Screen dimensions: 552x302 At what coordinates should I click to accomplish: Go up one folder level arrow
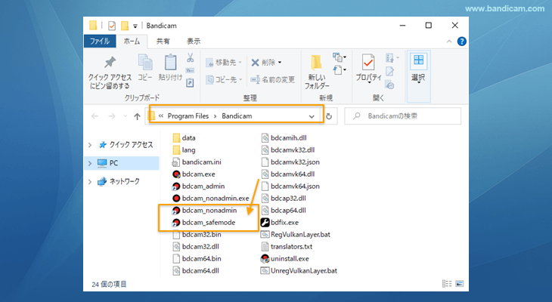tap(138, 116)
